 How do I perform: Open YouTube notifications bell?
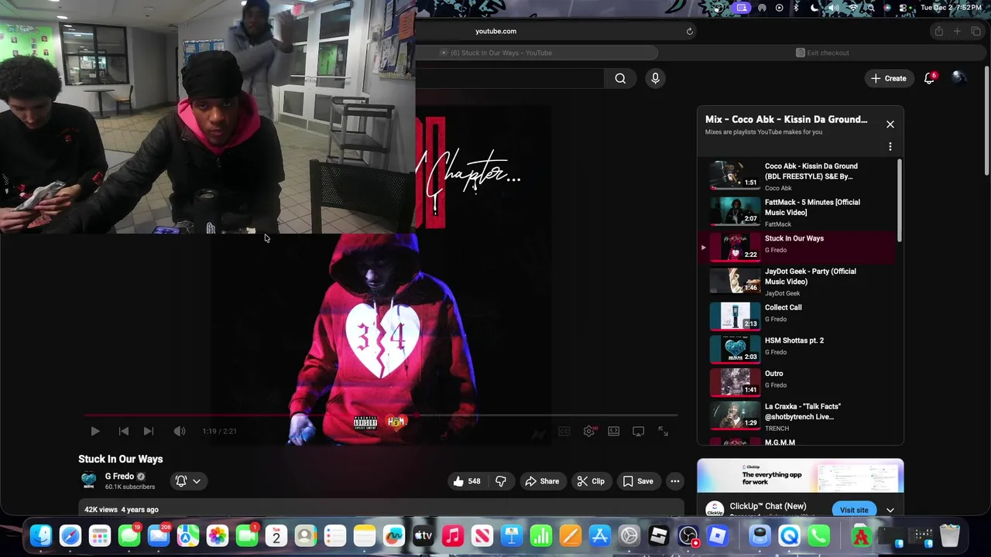point(930,78)
